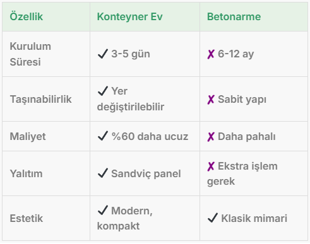Click the Yalıtım row label
The image size is (310, 244).
tap(26, 173)
